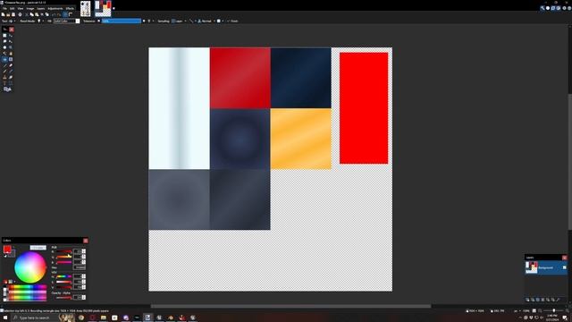Screen dimensions: 572x322
Task: Open the View menu
Action: click(x=21, y=8)
